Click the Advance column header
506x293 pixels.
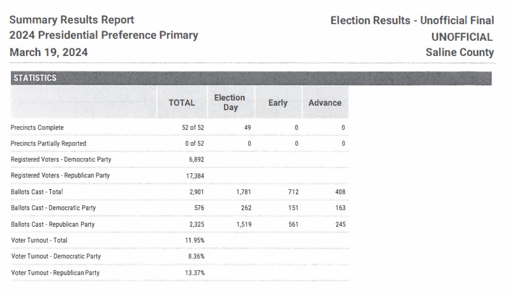[x=325, y=103]
